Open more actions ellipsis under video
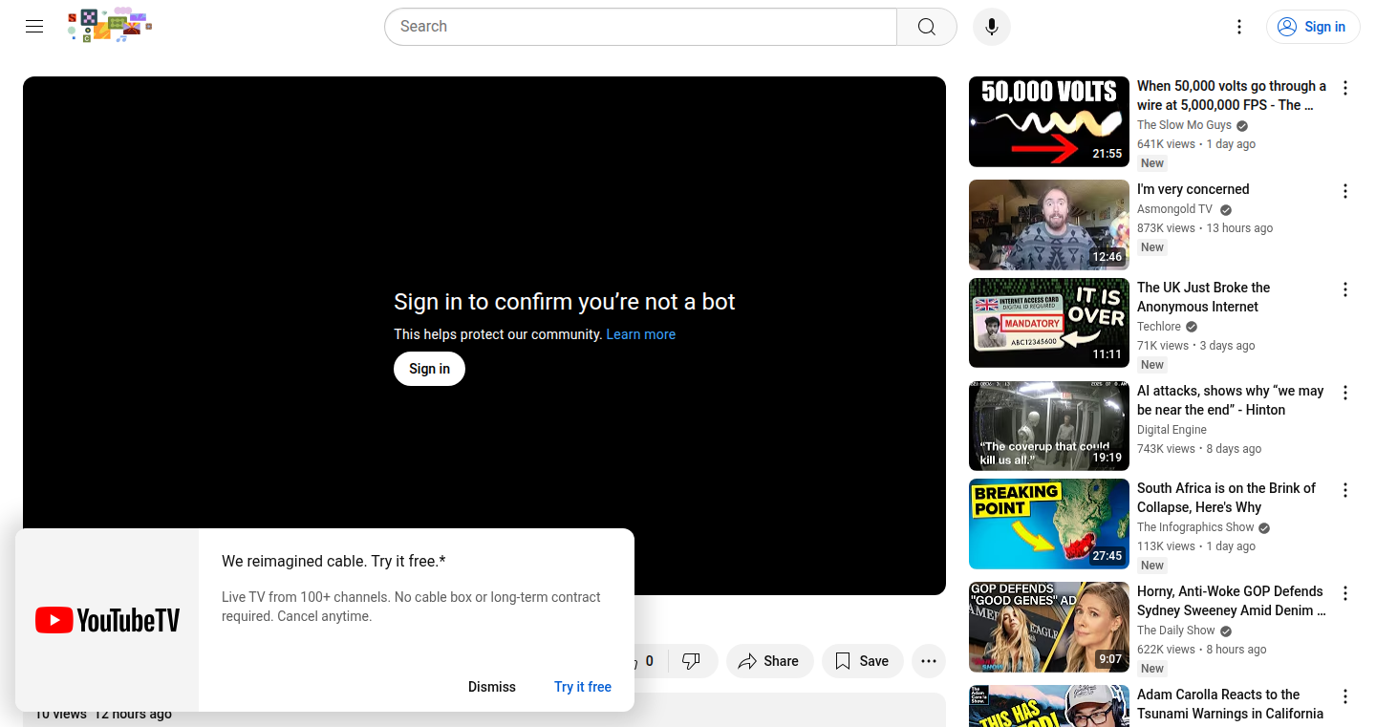1376x727 pixels. (x=929, y=661)
